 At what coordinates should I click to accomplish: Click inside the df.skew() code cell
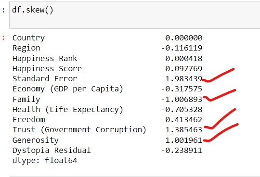pos(135,15)
